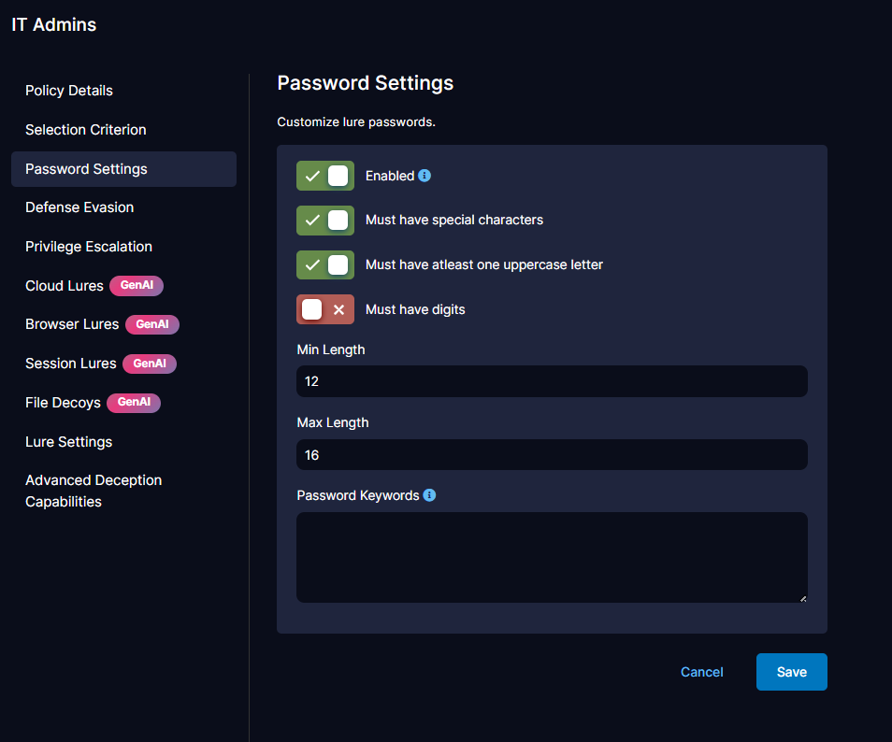Screen dimensions: 892x742
Task: Enable the Must have digits toggle
Action: (324, 308)
